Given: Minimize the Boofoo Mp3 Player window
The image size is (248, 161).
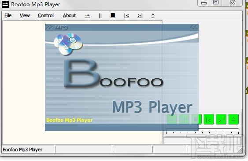Looking at the screenshot, I should [204, 3].
